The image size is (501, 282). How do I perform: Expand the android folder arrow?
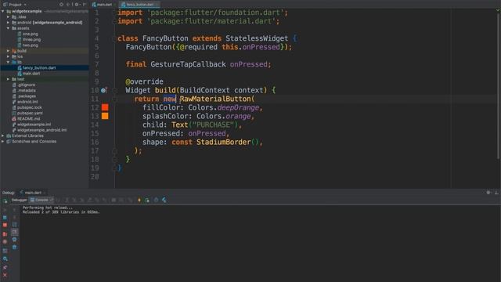[9, 23]
